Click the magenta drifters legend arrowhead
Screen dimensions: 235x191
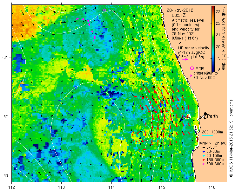point(191,75)
